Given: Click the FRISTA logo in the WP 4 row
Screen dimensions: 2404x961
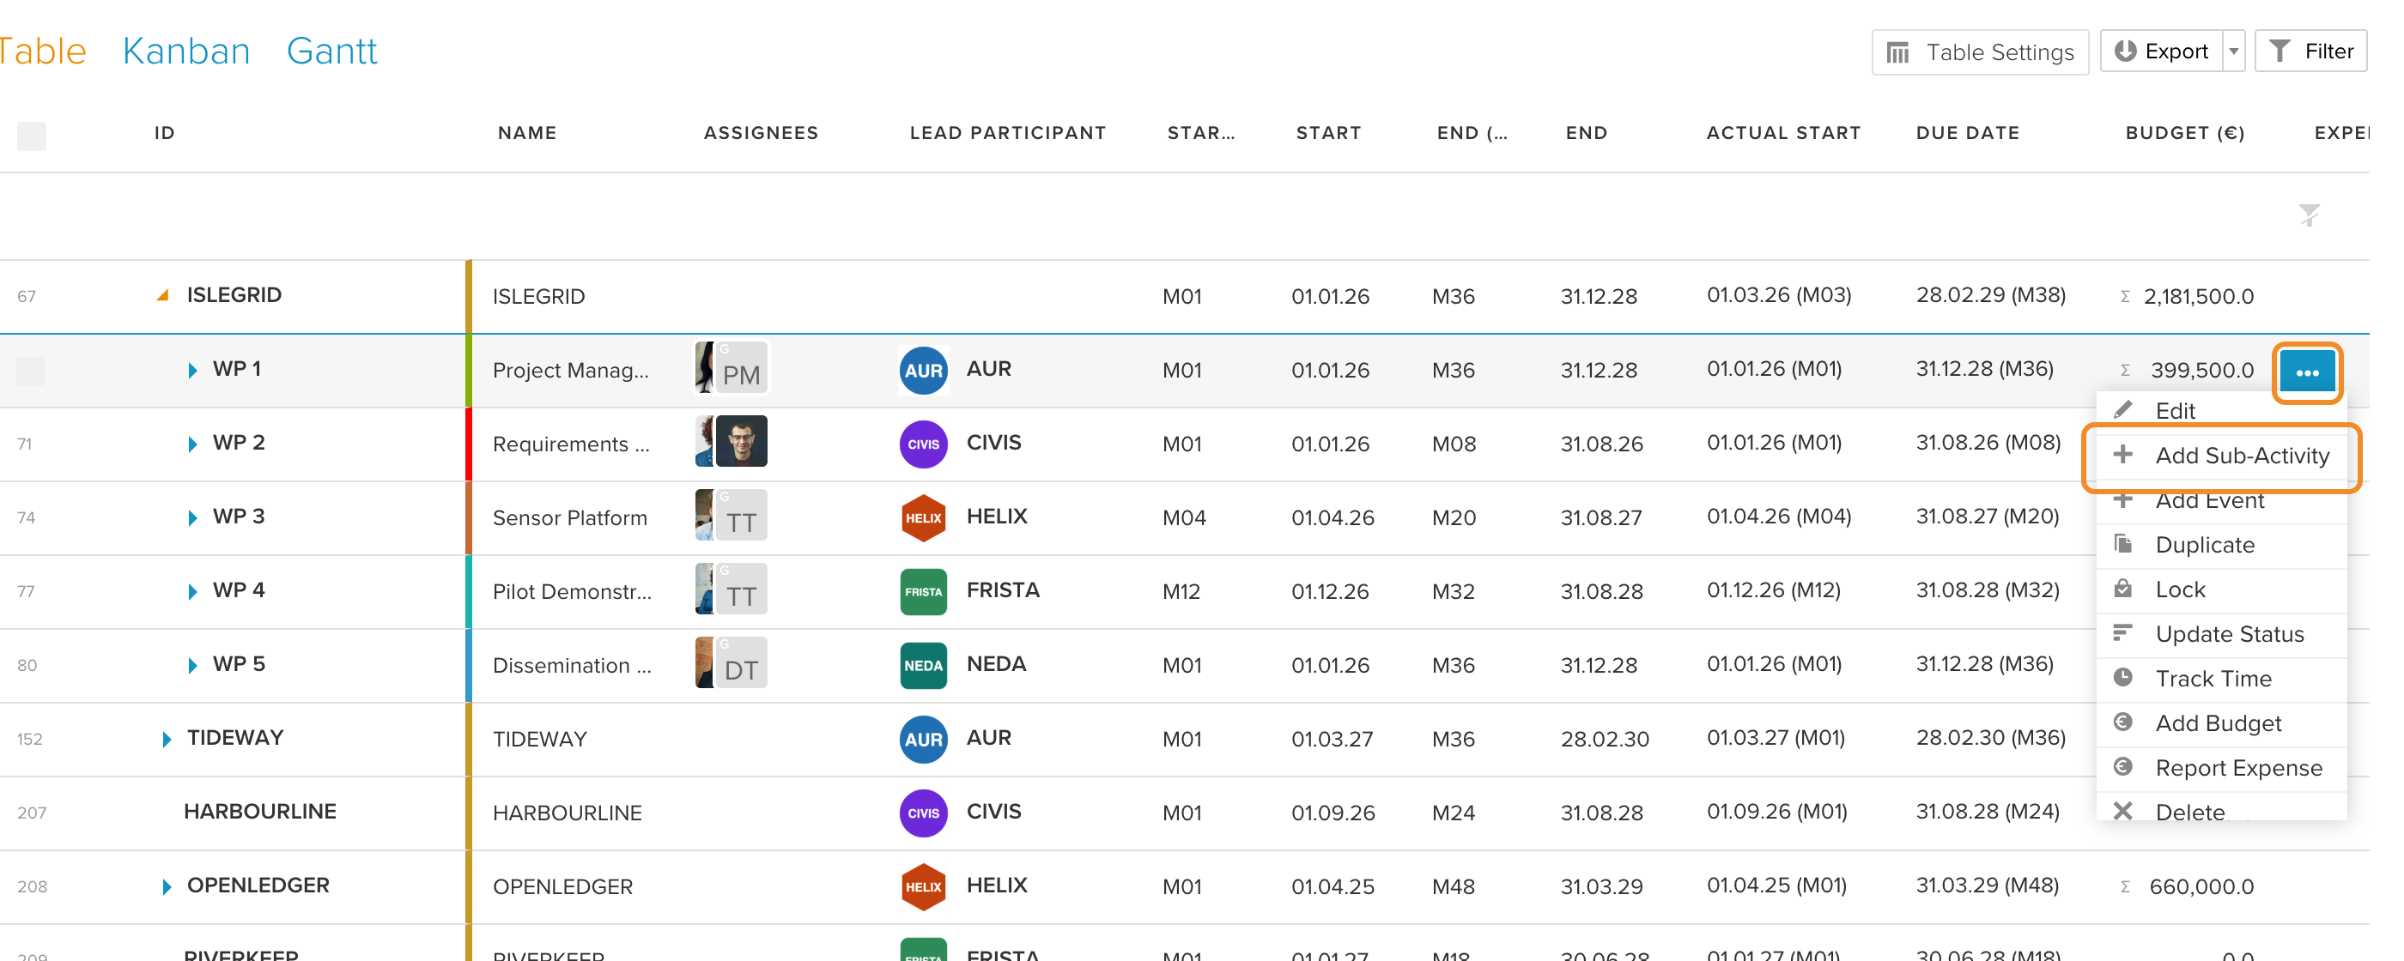Looking at the screenshot, I should 923,591.
